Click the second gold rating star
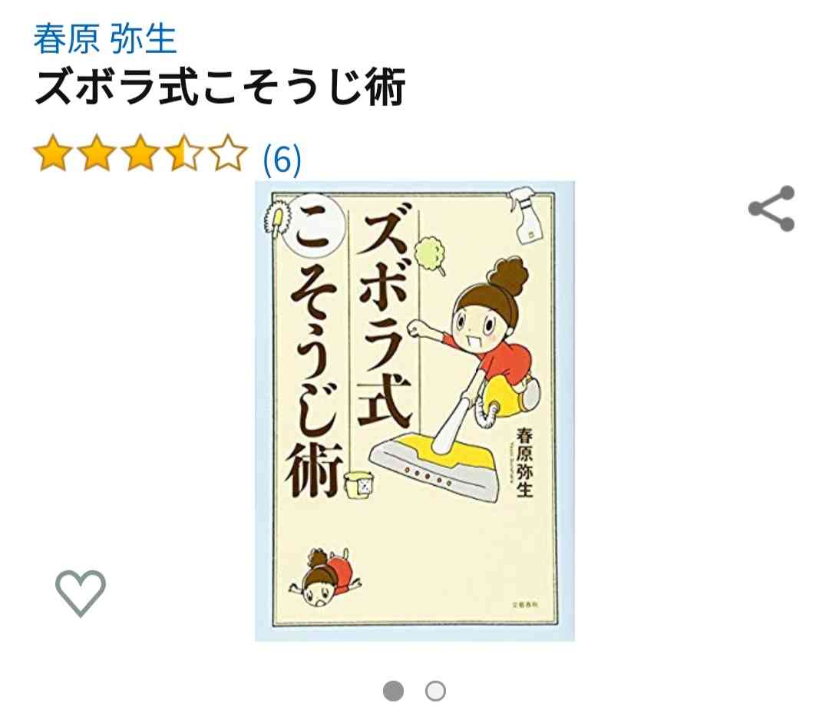The width and height of the screenshot is (829, 720). [x=97, y=154]
